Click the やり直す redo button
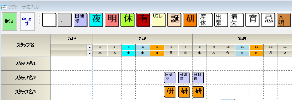 (x=27, y=22)
